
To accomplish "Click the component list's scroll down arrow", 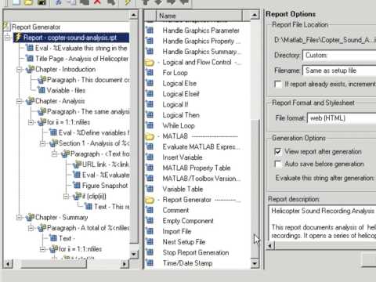I will tap(255, 263).
